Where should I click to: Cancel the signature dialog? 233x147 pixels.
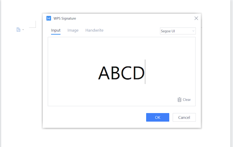(184, 117)
